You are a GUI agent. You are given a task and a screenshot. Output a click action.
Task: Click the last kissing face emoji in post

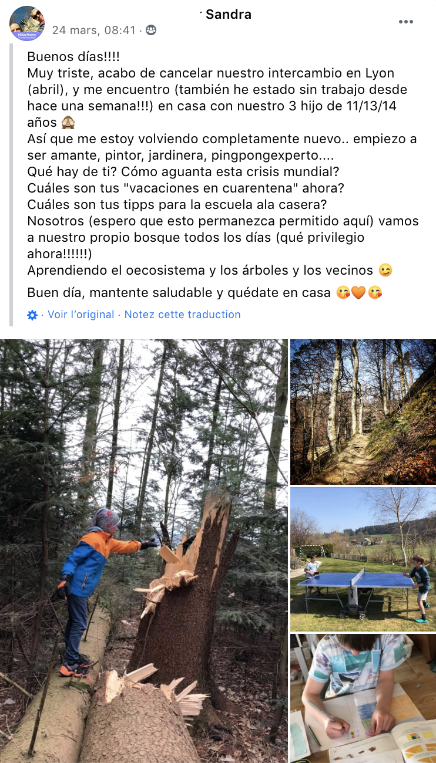[x=375, y=293]
